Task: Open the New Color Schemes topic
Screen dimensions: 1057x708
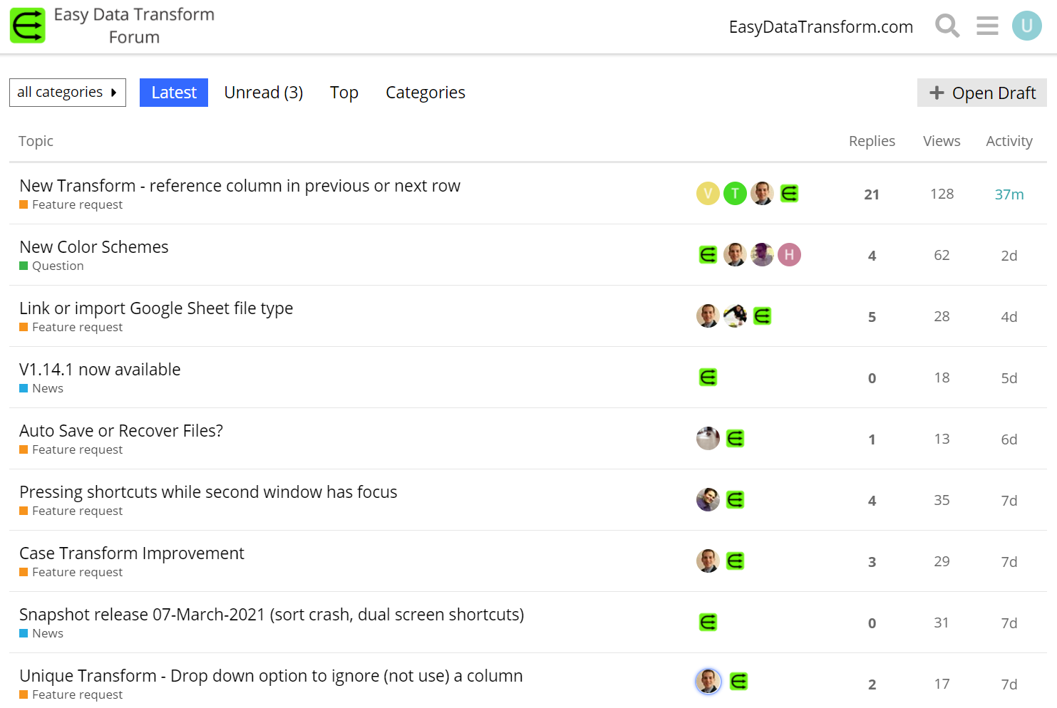Action: 94,247
